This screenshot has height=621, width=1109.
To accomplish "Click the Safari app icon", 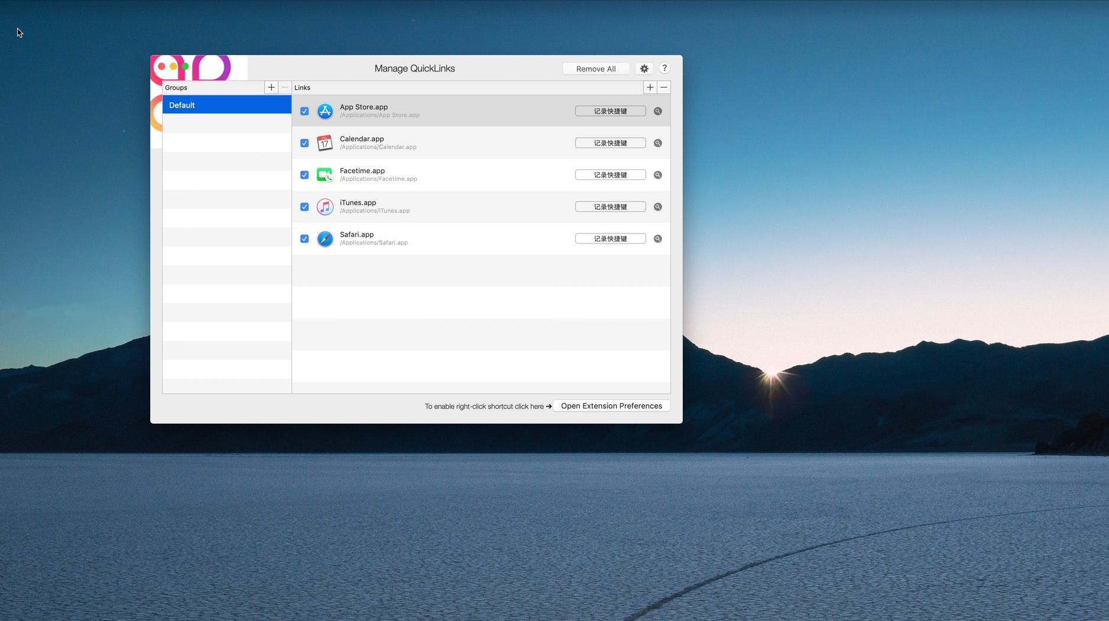I will pyautogui.click(x=325, y=239).
